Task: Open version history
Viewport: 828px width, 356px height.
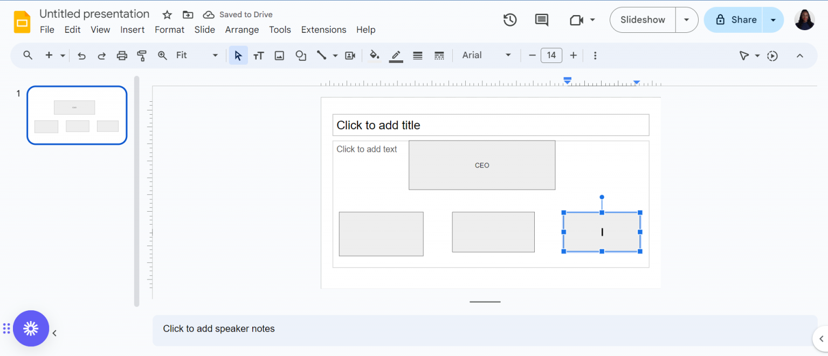Action: click(x=509, y=19)
